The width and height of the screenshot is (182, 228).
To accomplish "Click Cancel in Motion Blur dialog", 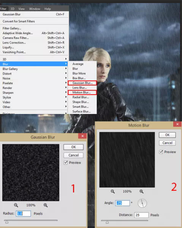I will [x=167, y=143].
